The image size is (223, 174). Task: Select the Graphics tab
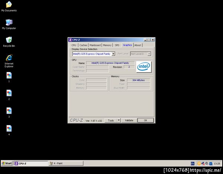(x=127, y=45)
